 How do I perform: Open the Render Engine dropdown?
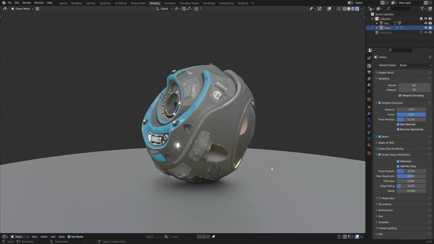[415, 65]
